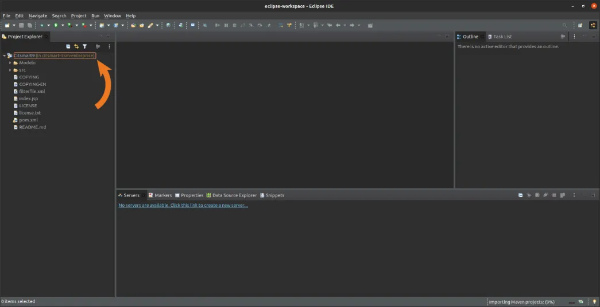
Task: Click Collapse All in Project Explorer
Action: click(68, 46)
